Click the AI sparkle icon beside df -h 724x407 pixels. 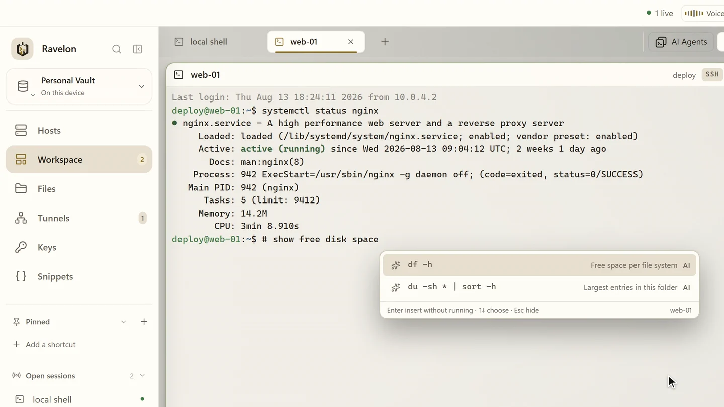click(x=396, y=265)
